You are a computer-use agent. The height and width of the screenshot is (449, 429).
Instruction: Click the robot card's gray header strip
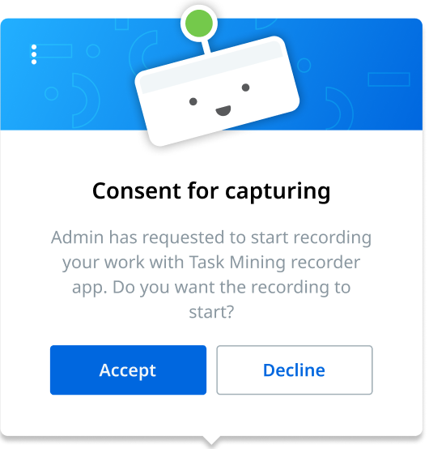tap(211, 67)
